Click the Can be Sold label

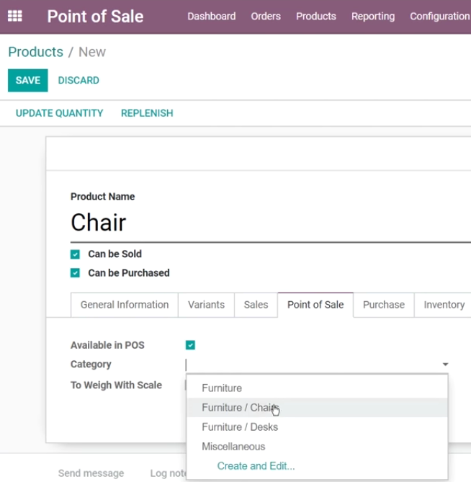115,254
